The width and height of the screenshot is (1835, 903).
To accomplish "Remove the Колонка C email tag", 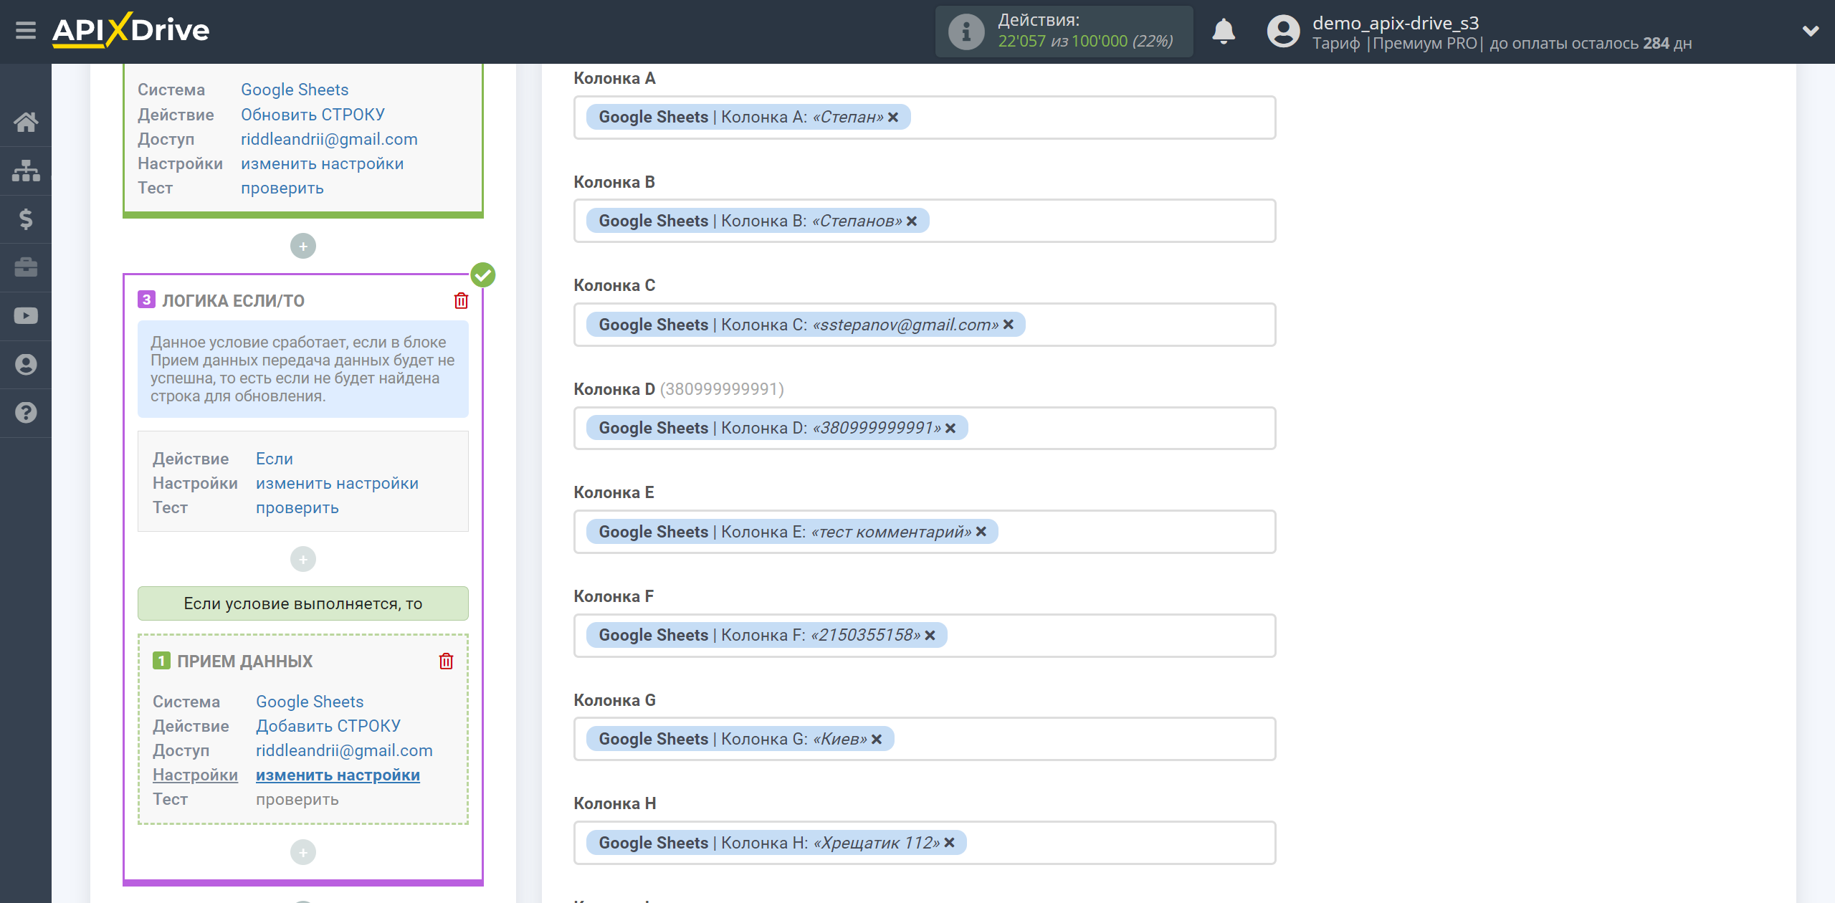I will tap(1009, 325).
